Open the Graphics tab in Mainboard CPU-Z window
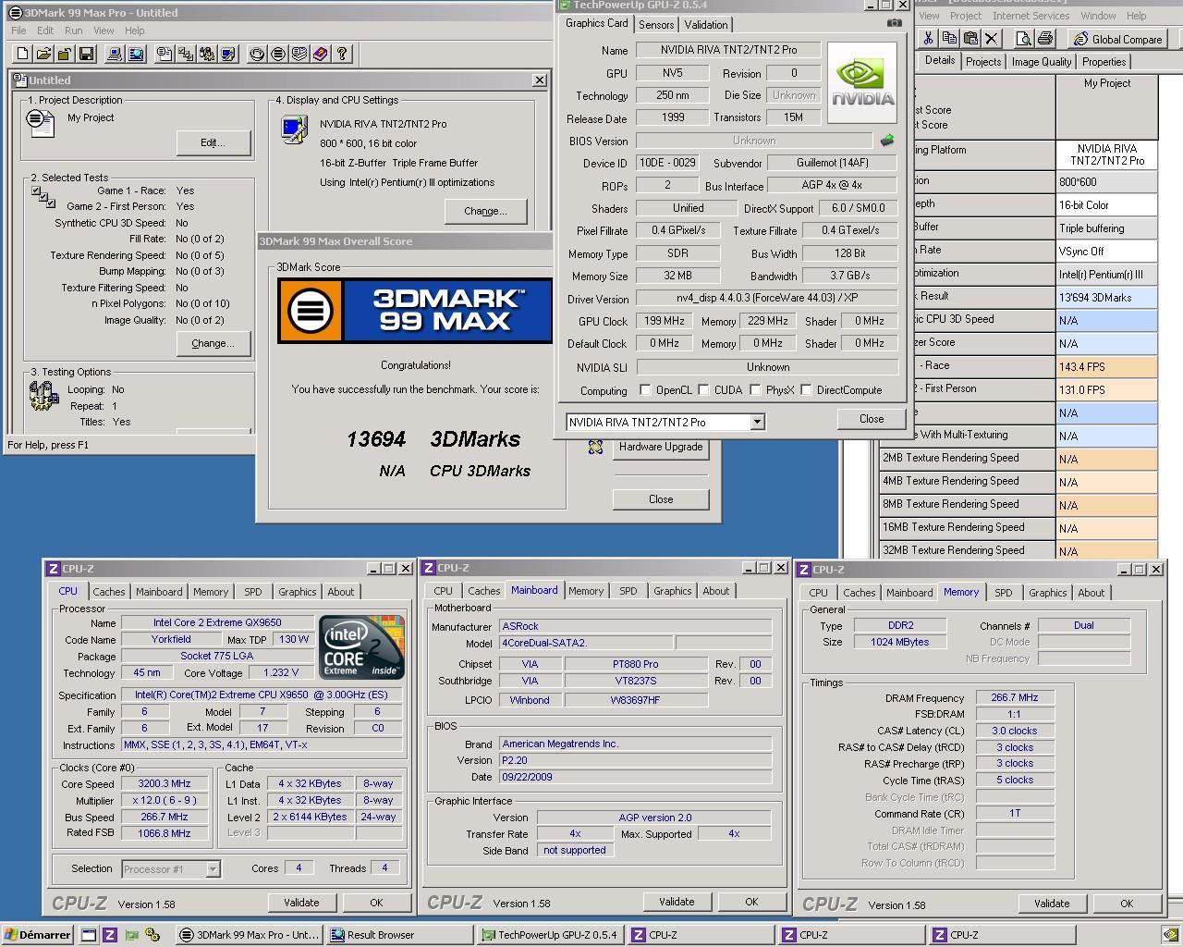Image resolution: width=1183 pixels, height=947 pixels. pos(672,591)
